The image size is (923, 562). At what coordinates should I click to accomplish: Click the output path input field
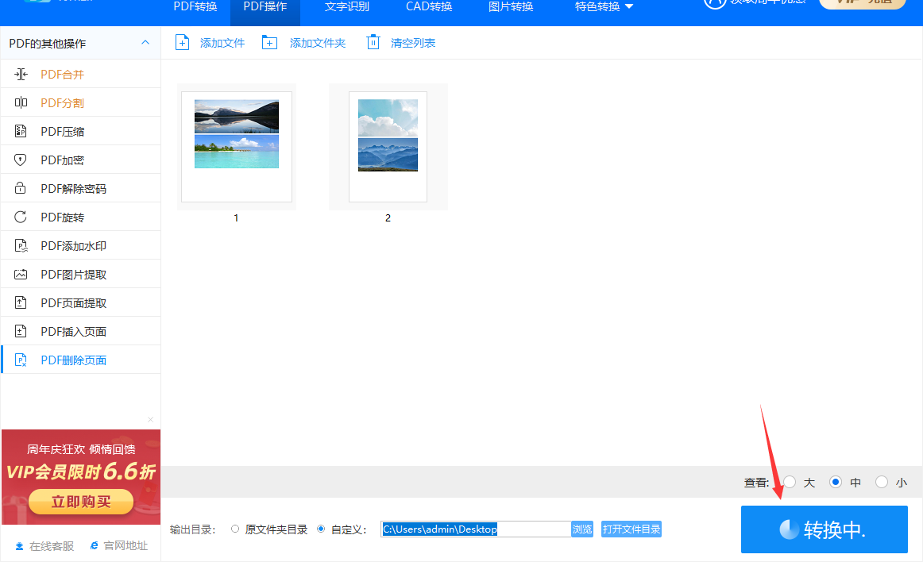coord(476,529)
